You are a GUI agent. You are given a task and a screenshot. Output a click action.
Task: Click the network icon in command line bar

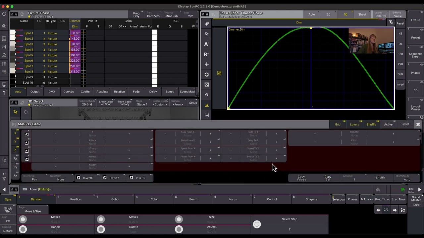pos(378,189)
